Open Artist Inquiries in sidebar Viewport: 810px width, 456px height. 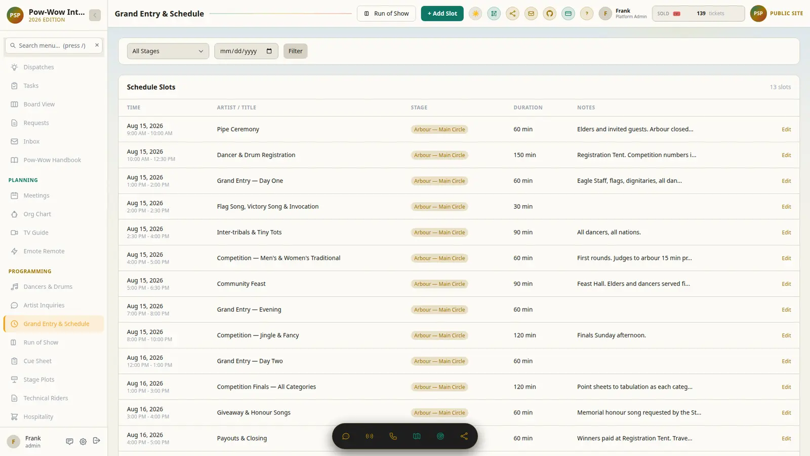click(x=54, y=305)
